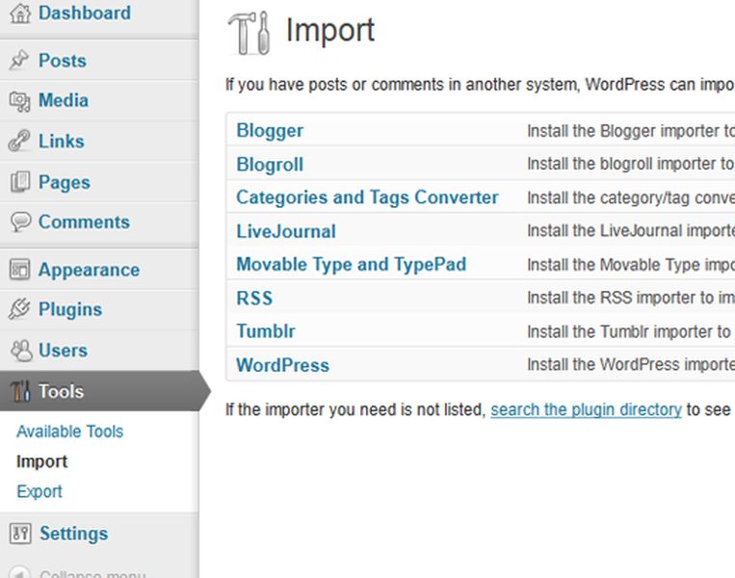Open the Links menu item

(x=62, y=141)
